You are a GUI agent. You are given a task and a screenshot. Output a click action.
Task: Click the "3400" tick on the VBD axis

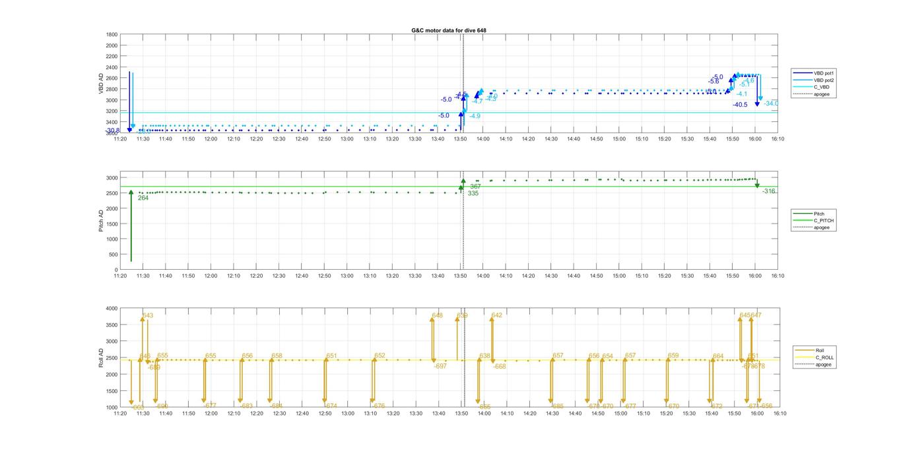click(x=112, y=122)
